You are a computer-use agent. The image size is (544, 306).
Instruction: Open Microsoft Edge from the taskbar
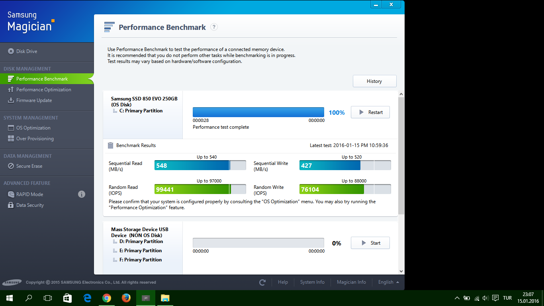pyautogui.click(x=87, y=298)
